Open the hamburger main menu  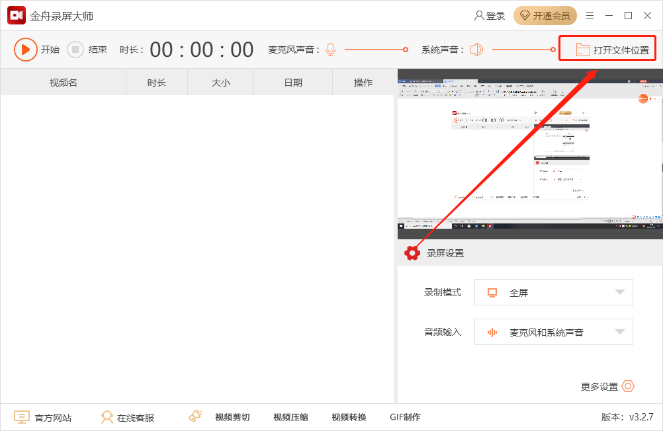click(590, 16)
